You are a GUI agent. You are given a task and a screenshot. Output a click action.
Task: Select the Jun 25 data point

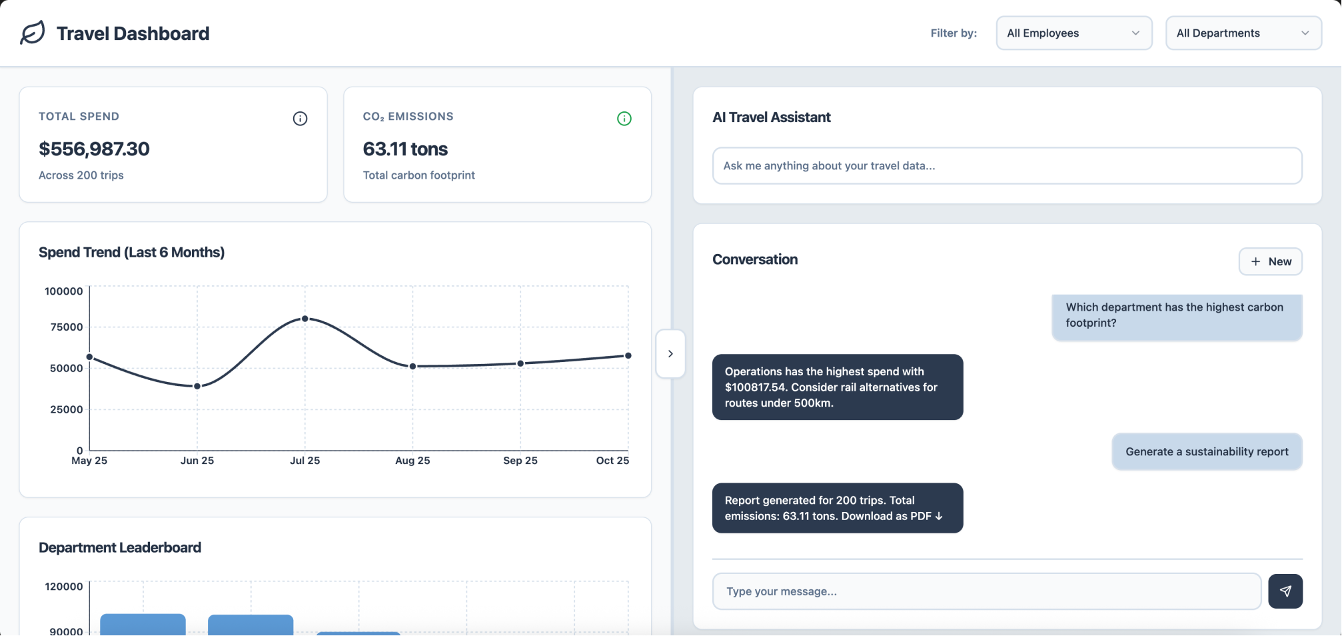[x=197, y=386]
